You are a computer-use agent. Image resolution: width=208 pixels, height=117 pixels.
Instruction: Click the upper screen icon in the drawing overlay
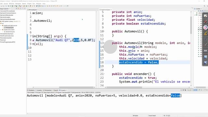click(x=205, y=57)
